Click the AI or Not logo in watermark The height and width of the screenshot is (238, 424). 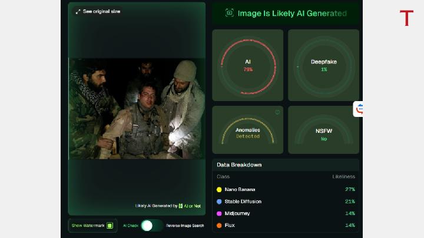point(181,206)
